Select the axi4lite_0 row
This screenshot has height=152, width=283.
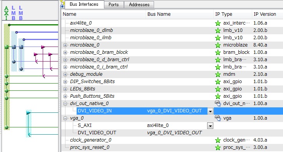[x=172, y=23]
